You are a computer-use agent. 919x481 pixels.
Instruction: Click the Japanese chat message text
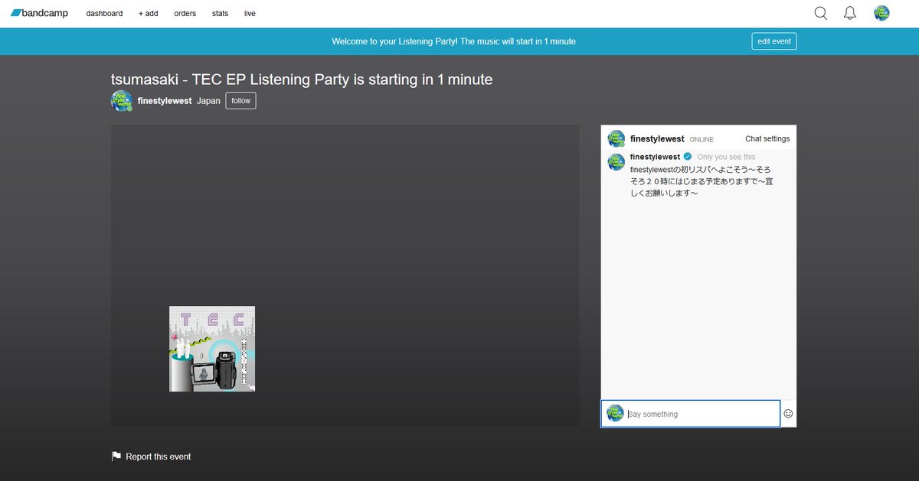point(700,181)
